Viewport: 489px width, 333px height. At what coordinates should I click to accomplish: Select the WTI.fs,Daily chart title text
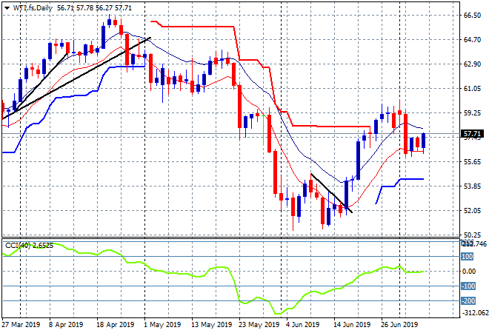click(x=33, y=8)
